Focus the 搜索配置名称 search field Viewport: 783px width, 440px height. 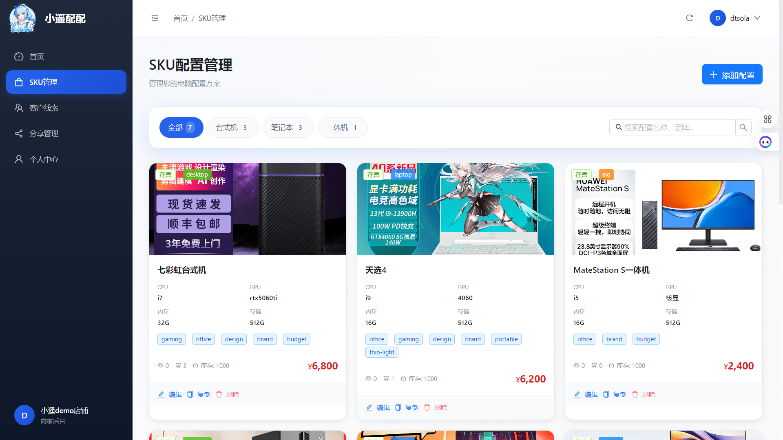click(677, 128)
